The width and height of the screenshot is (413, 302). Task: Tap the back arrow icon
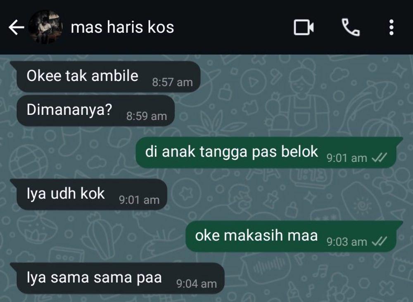[x=17, y=27]
